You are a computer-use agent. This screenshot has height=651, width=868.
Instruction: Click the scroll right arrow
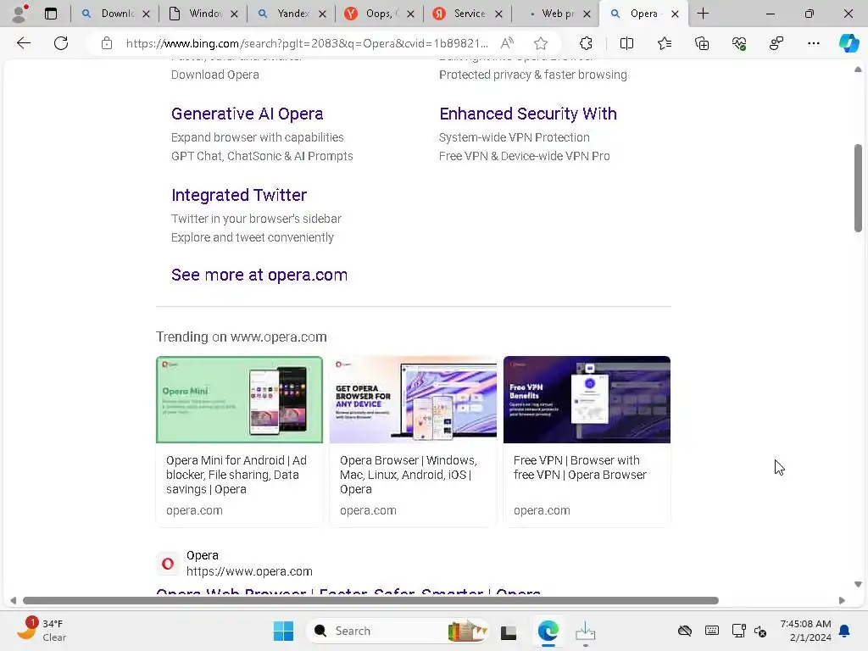pos(842,601)
